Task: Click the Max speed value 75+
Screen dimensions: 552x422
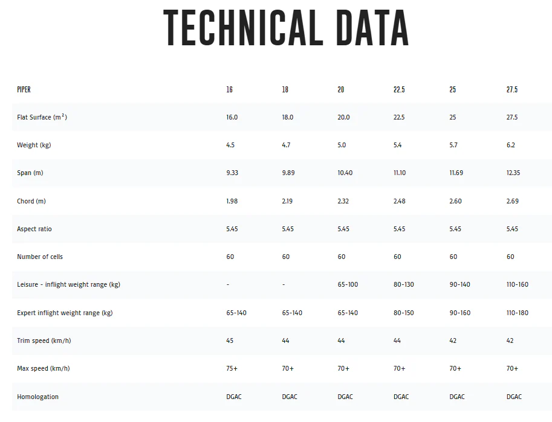Action: point(232,368)
